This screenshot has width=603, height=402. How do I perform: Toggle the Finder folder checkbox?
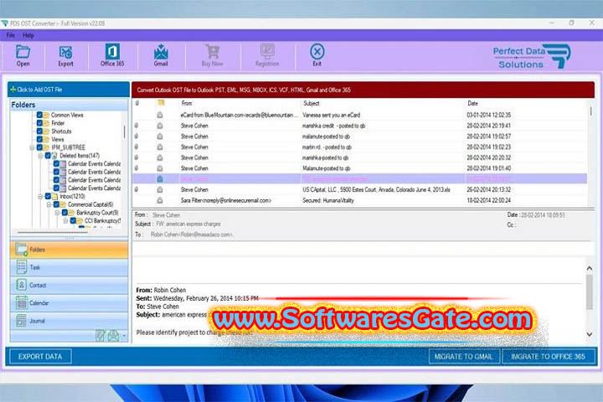click(x=39, y=123)
